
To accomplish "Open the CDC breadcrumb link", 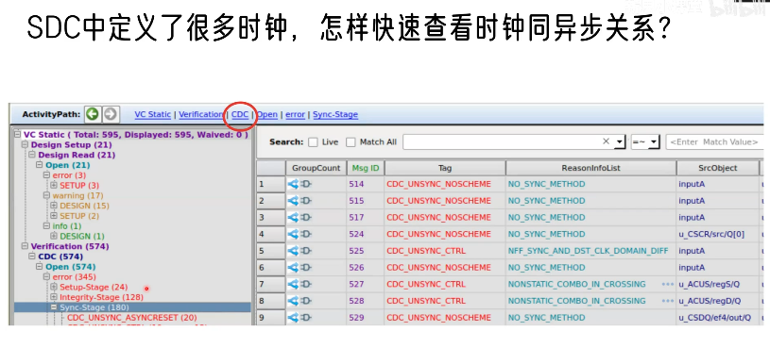I will [240, 114].
